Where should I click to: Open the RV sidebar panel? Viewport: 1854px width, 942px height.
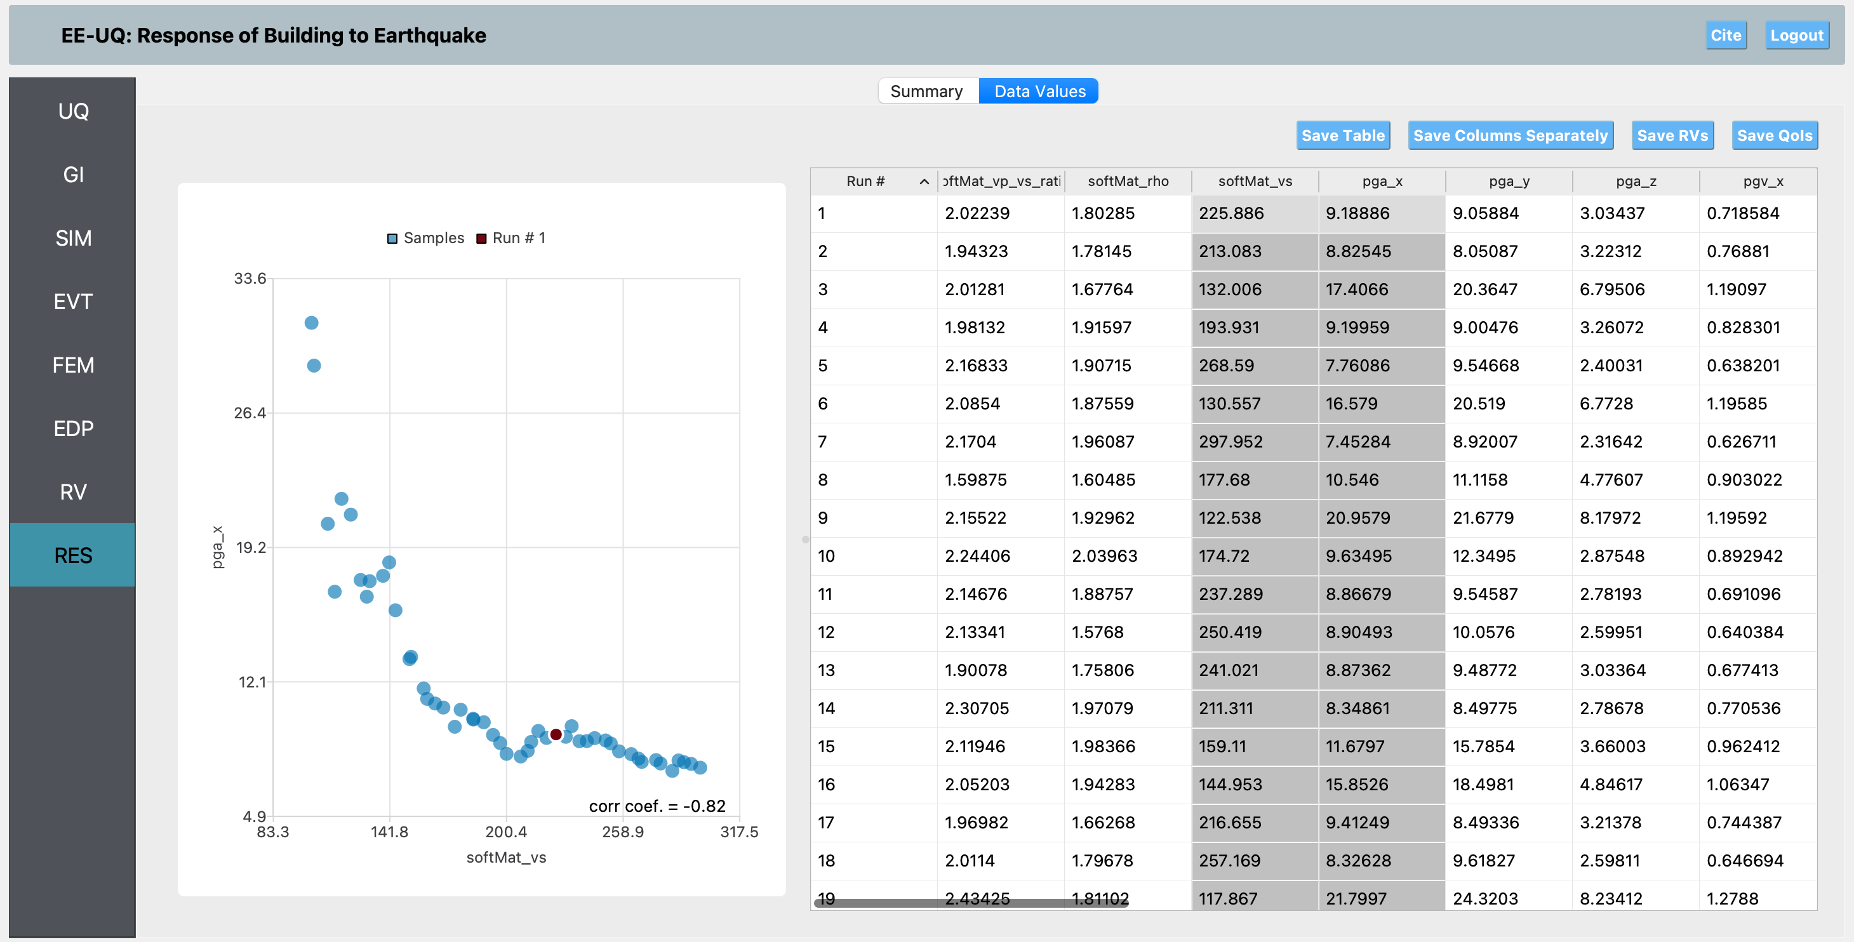coord(72,491)
